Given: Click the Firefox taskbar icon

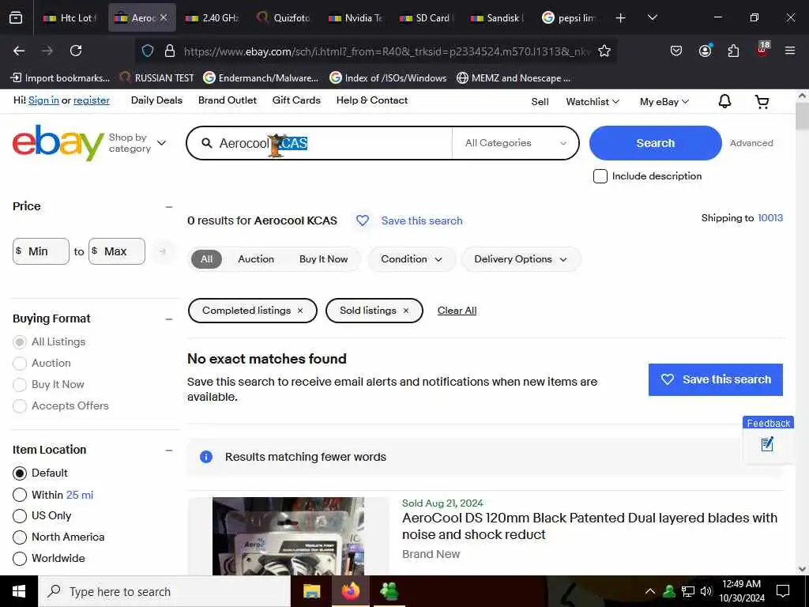Looking at the screenshot, I should point(351,591).
